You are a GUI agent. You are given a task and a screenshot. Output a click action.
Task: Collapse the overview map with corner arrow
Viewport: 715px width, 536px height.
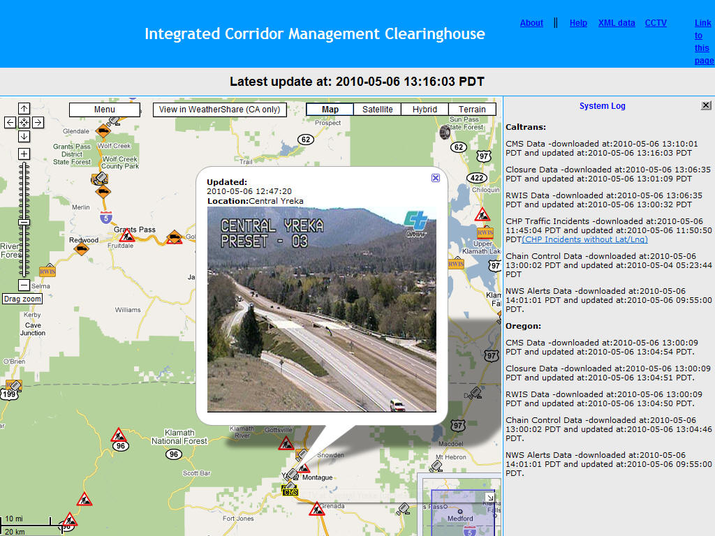click(x=490, y=498)
